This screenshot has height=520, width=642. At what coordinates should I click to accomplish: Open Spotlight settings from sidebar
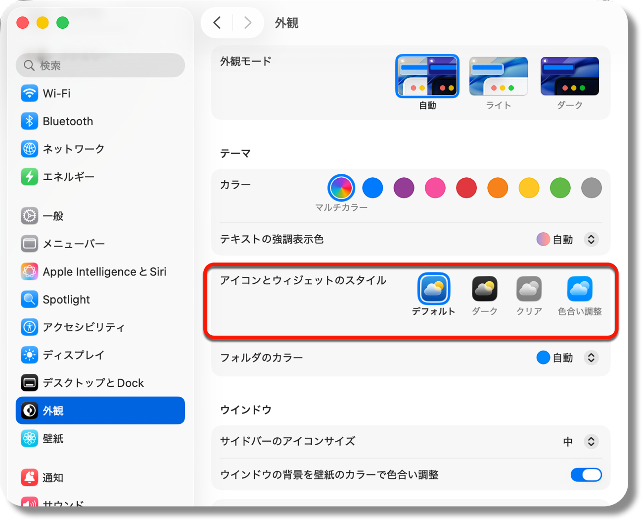pos(30,299)
